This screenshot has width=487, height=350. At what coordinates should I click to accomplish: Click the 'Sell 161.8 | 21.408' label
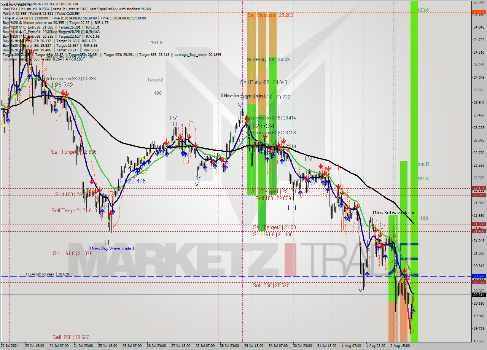point(273,234)
